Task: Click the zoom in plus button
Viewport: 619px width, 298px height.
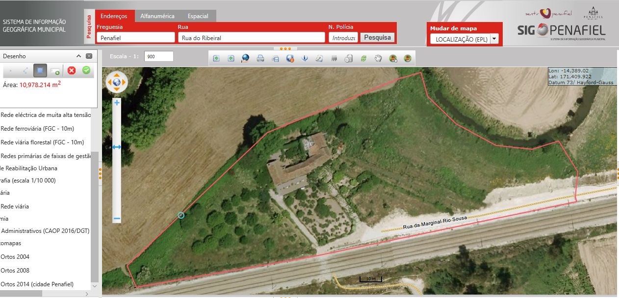Action: point(117,103)
